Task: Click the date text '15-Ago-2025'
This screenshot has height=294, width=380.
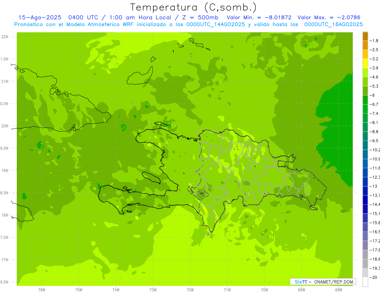Action: pyautogui.click(x=40, y=18)
